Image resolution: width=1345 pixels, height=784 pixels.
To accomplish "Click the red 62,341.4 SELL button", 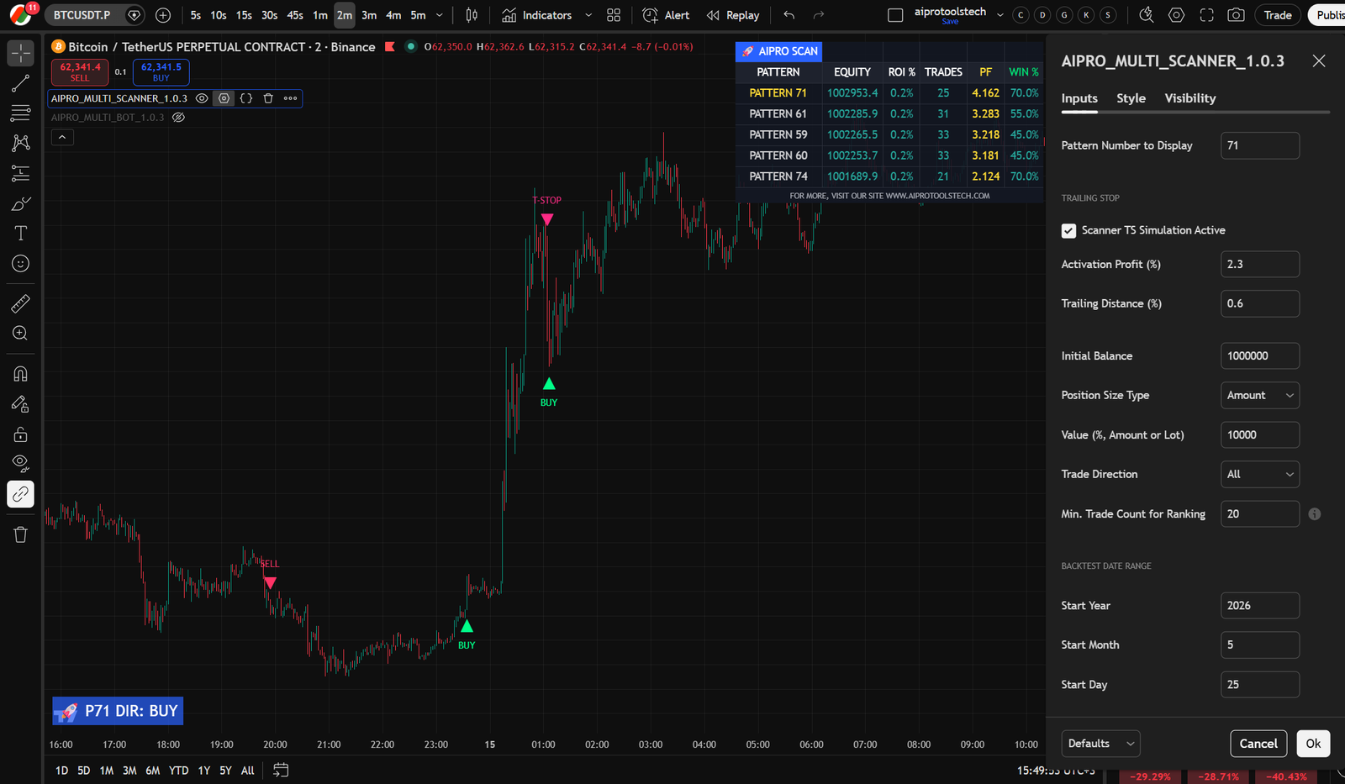I will click(80, 71).
